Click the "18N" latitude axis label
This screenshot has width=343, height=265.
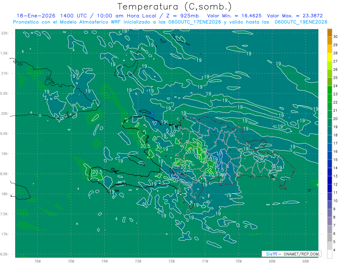[4, 194]
